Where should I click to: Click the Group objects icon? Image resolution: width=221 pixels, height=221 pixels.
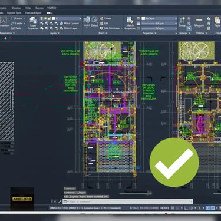click(182, 22)
